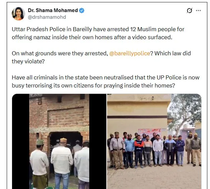Click the paragraph starting "Have all criminals"
Image resolution: width=210 pixels, height=189 pixels.
[106, 81]
